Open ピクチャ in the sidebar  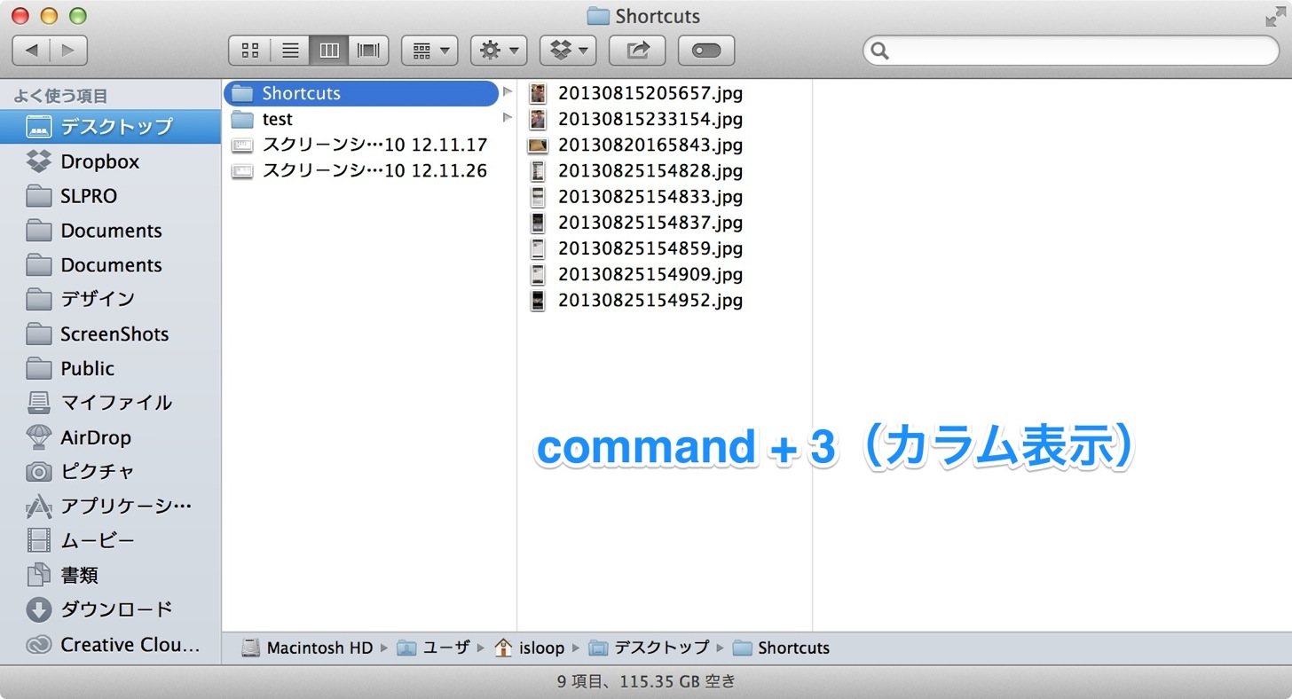(x=110, y=471)
